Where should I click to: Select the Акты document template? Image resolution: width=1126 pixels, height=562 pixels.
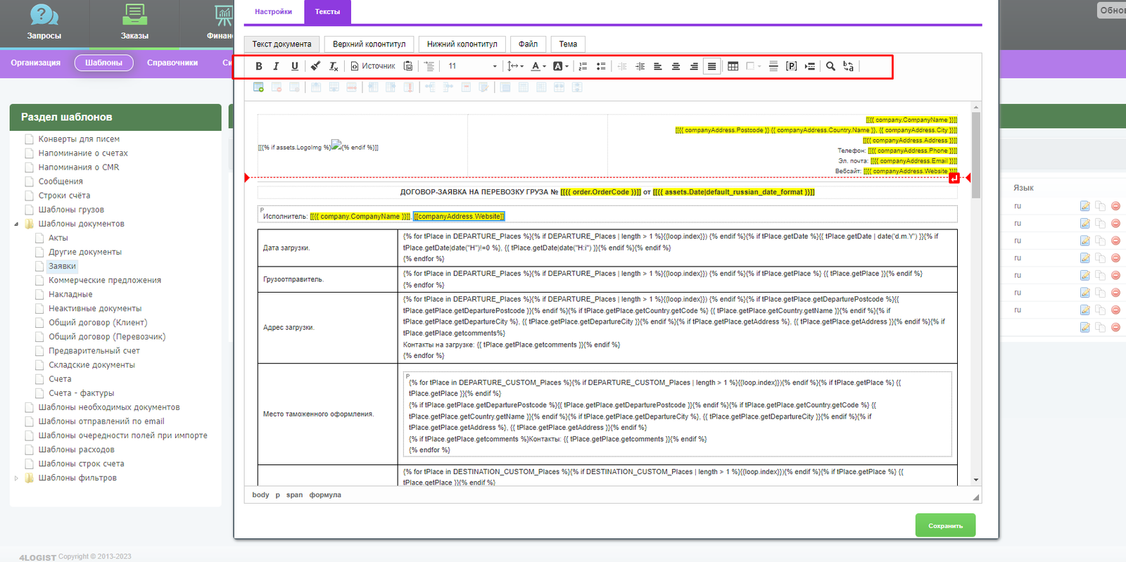point(58,238)
